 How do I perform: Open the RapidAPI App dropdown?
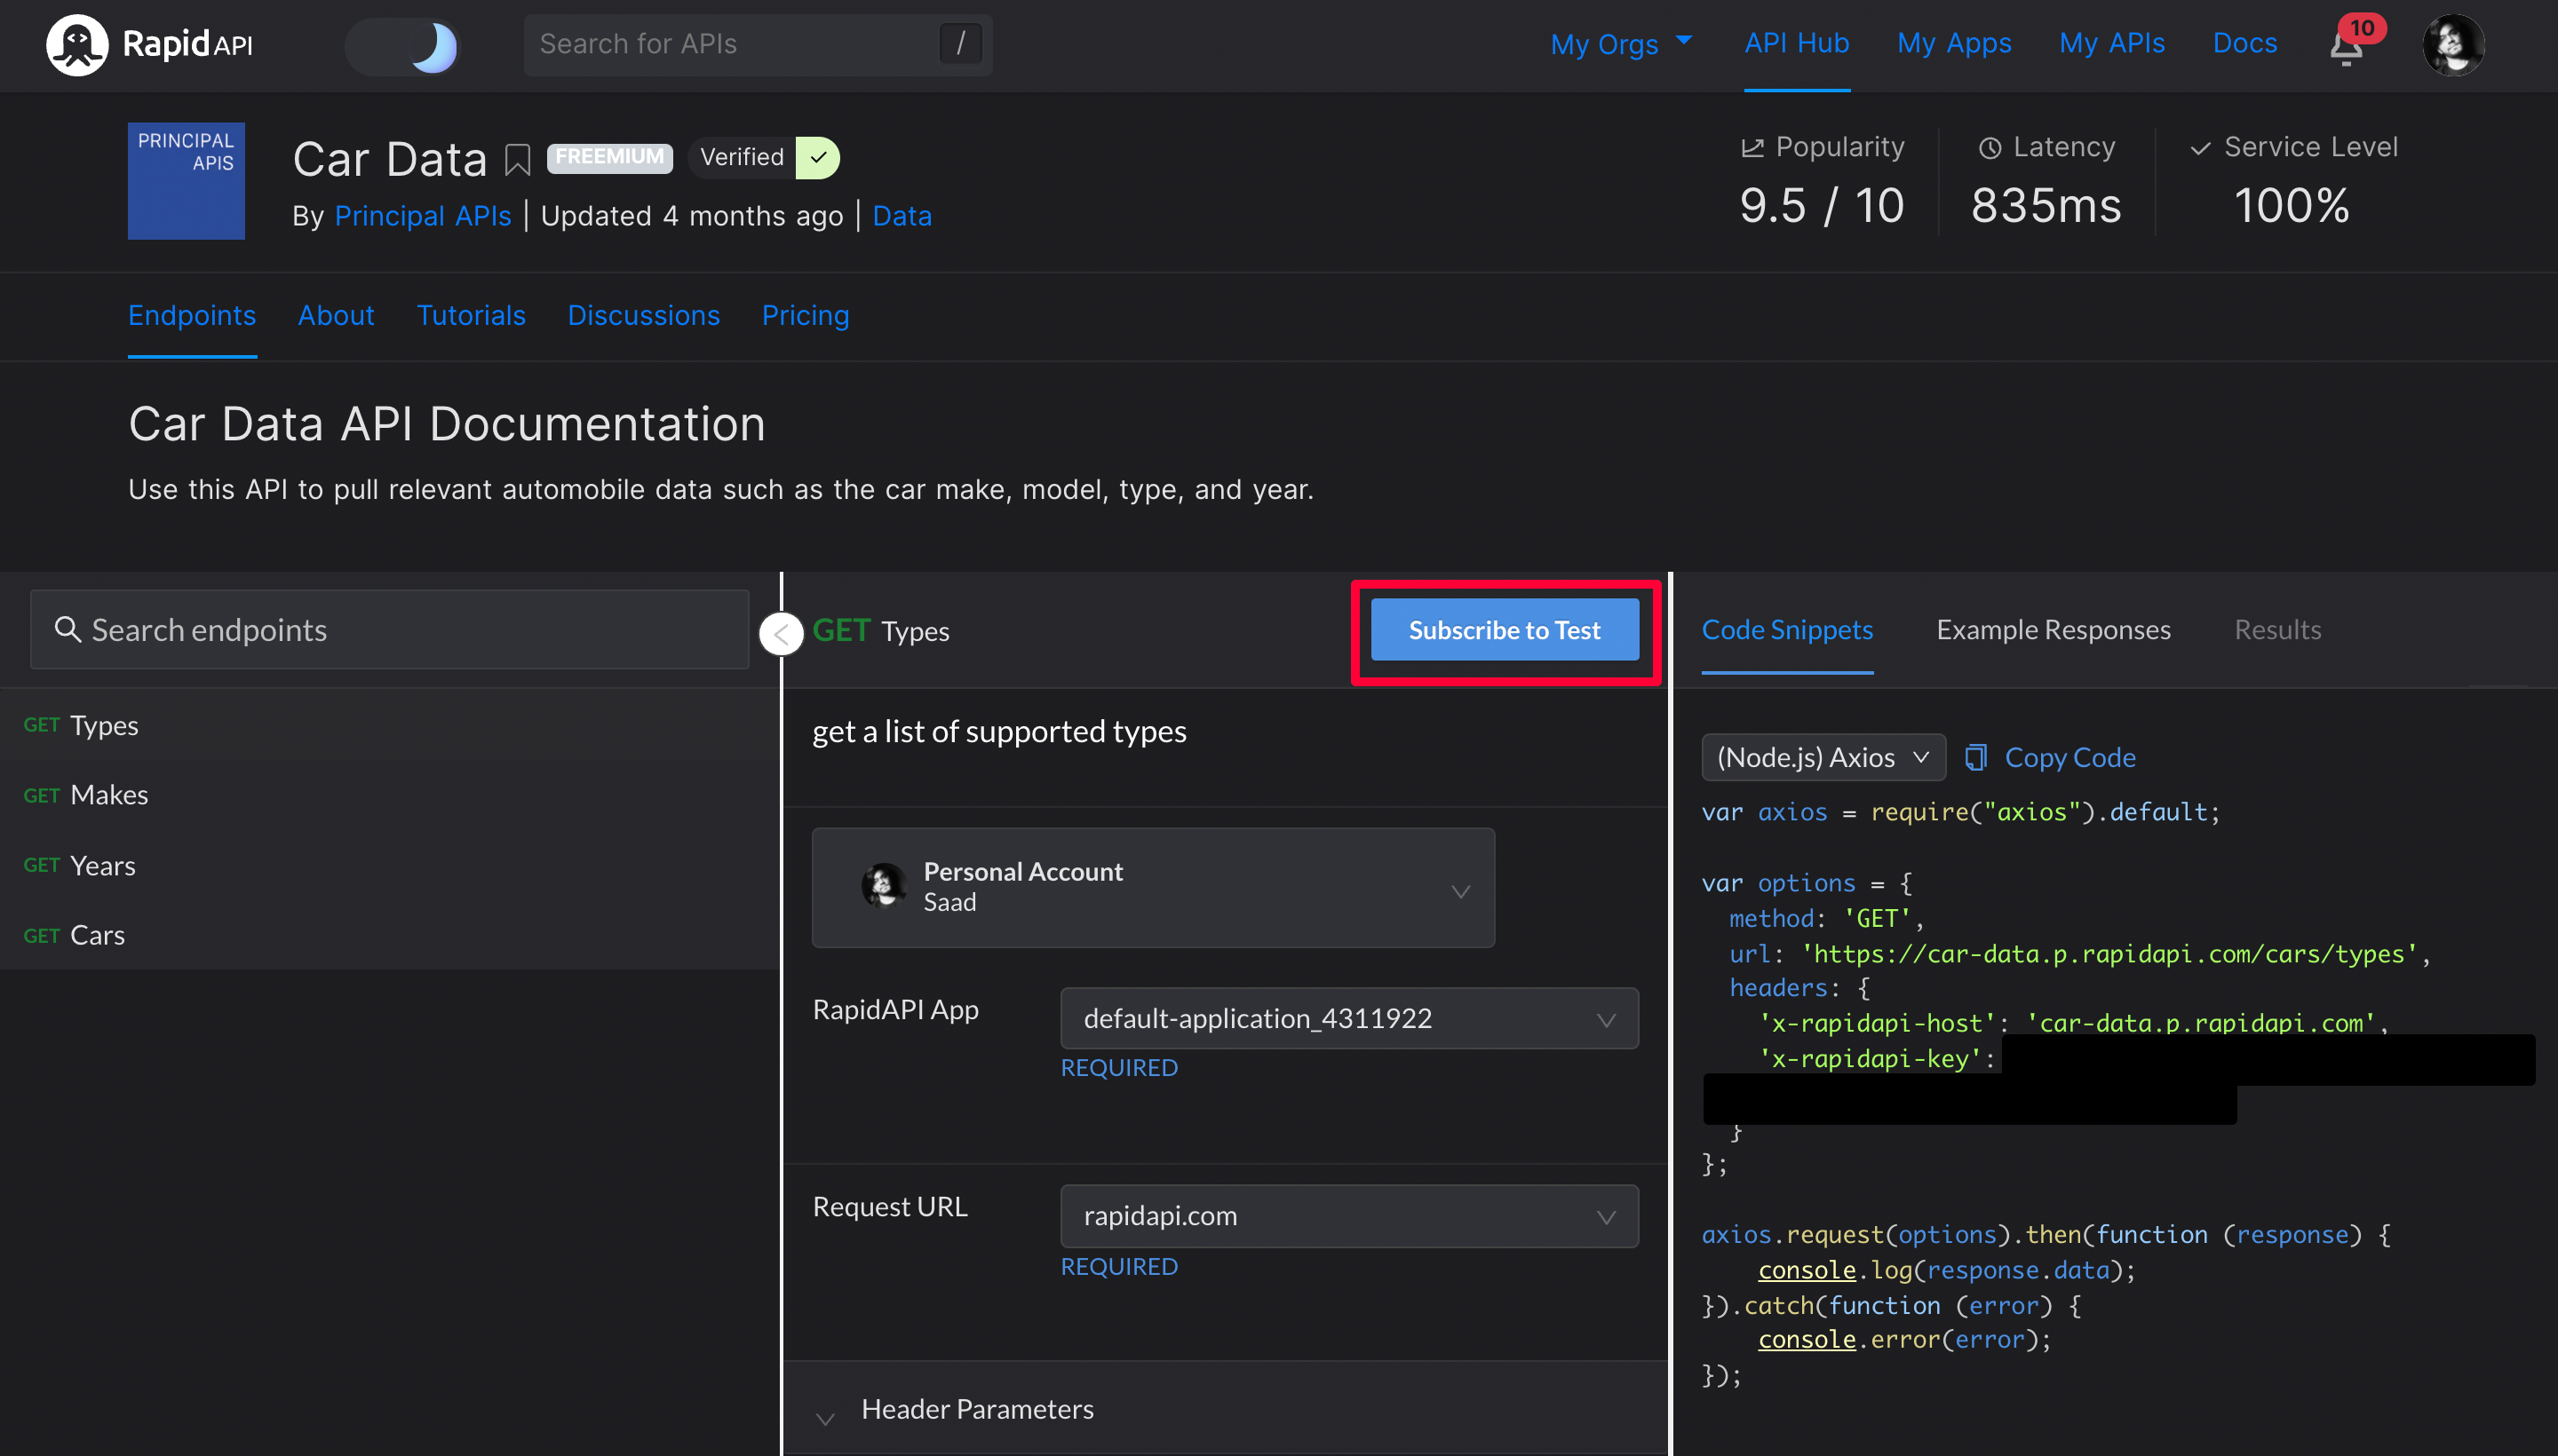[x=1348, y=1018]
